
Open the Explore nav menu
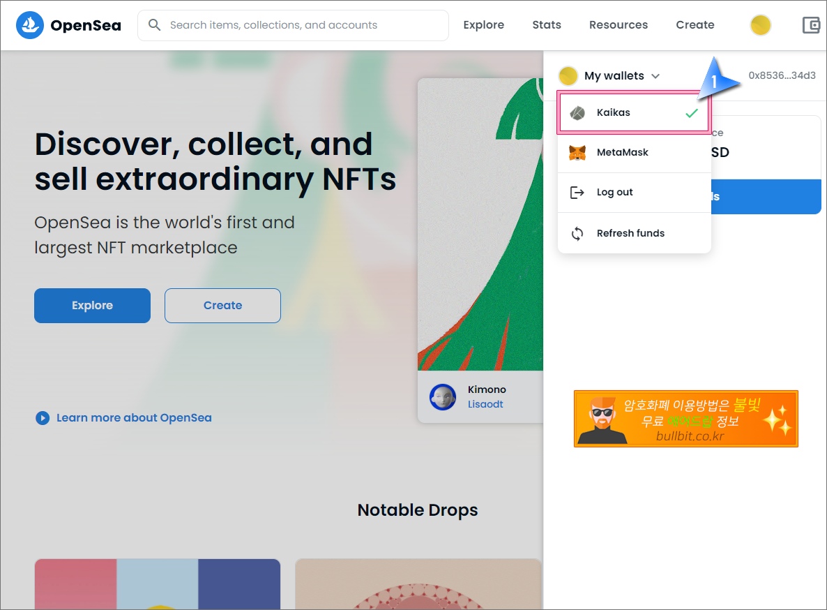pos(484,25)
